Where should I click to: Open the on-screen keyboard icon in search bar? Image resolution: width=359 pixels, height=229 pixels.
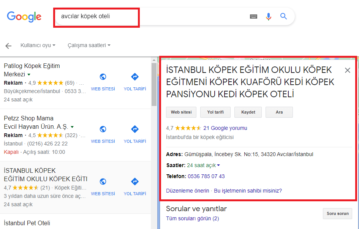tap(253, 16)
